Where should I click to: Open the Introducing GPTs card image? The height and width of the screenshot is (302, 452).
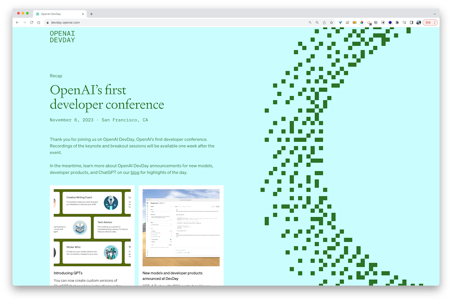[92, 228]
